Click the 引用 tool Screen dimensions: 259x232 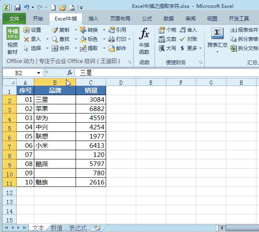[x=117, y=30]
